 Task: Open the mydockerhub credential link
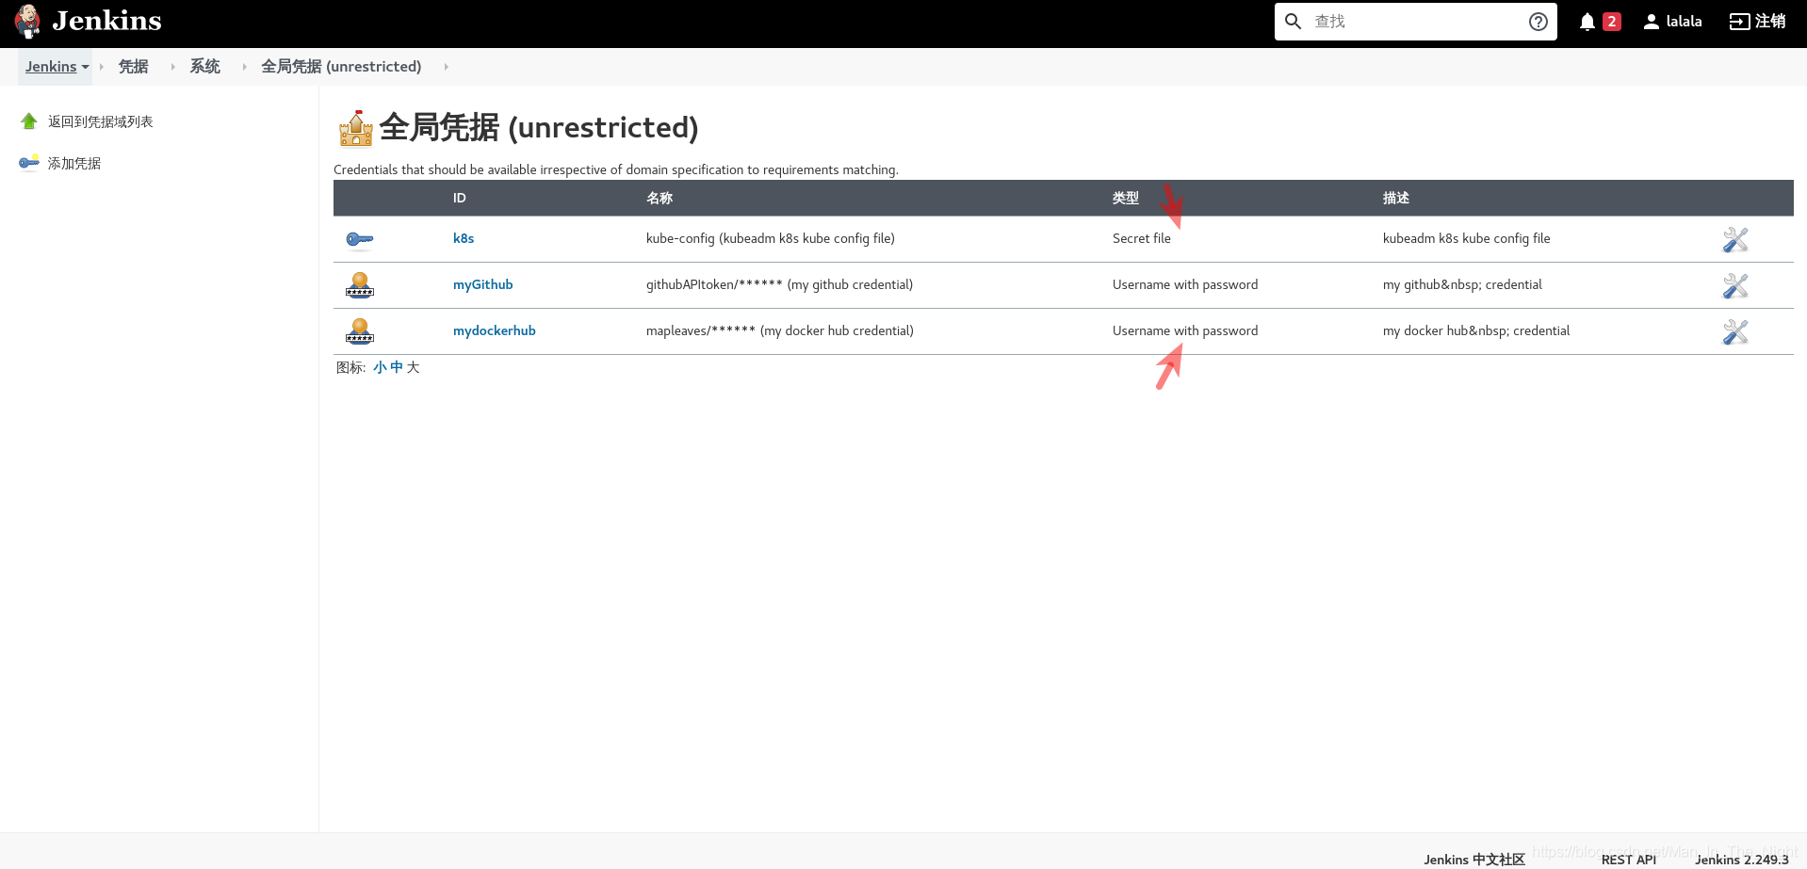[x=494, y=330]
